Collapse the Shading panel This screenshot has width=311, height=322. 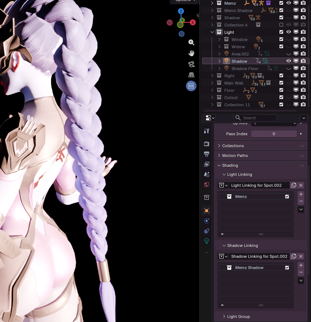219,165
